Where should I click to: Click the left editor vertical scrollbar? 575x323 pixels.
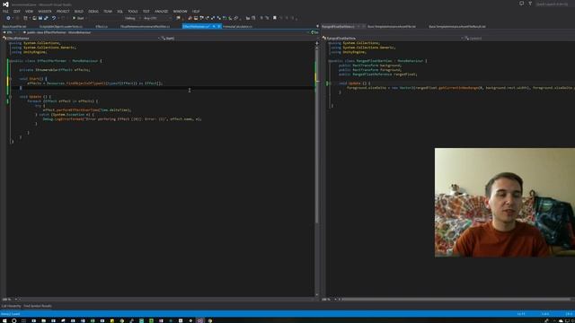click(317, 136)
